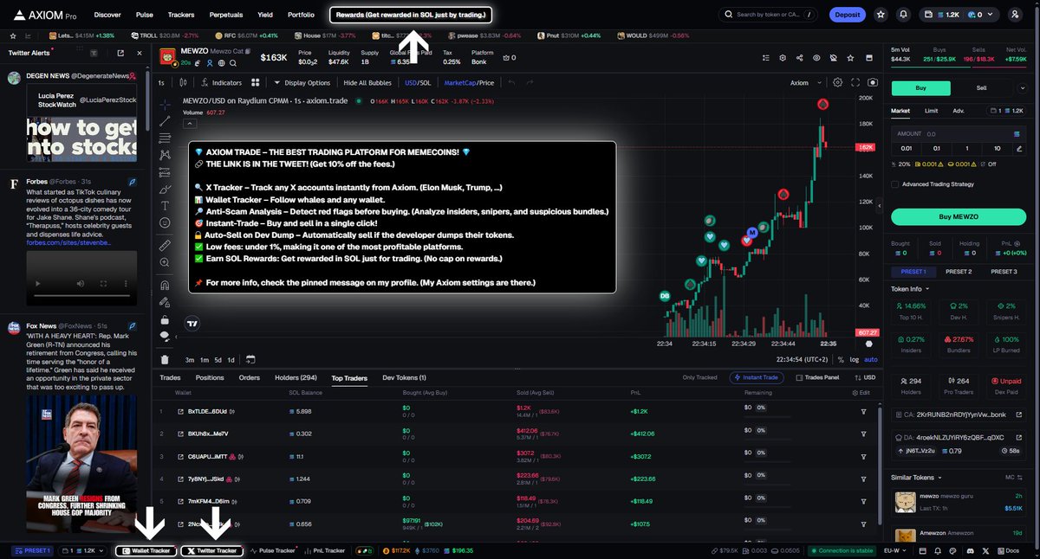Activate the magnet snap mode tool
The width and height of the screenshot is (1040, 559).
click(x=165, y=285)
